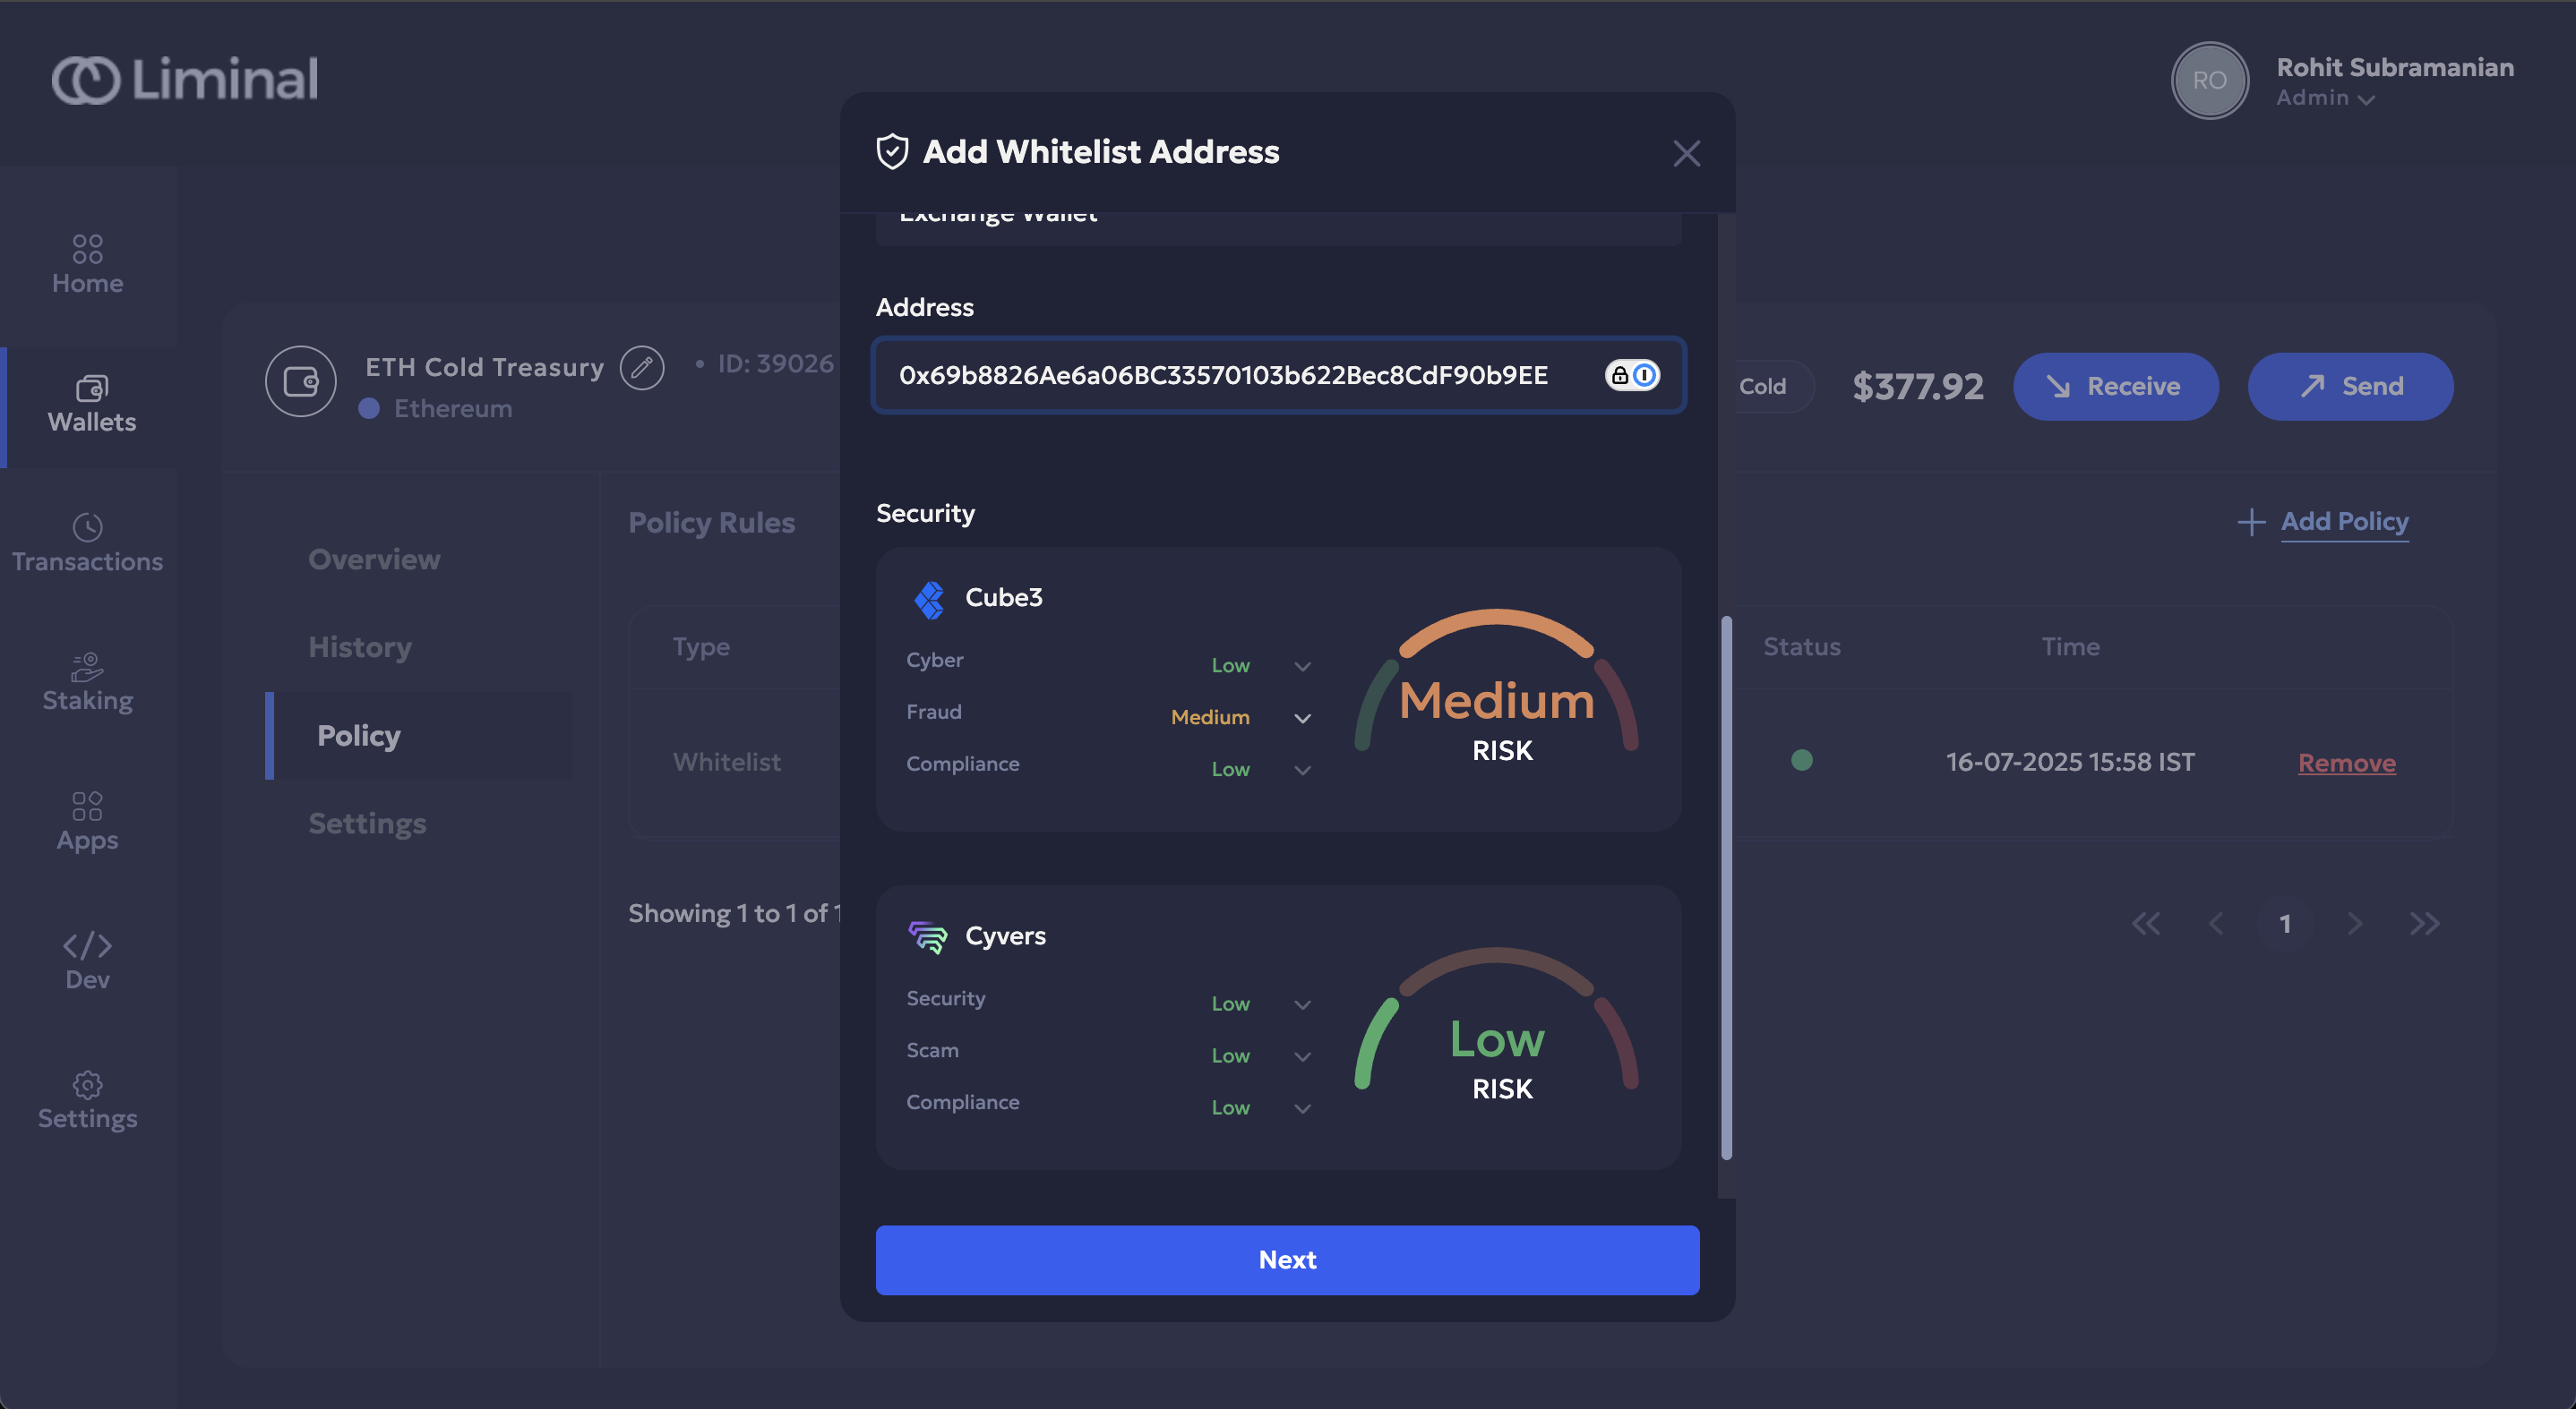Click the Add Policy link
2576x1409 pixels.
pos(2344,522)
